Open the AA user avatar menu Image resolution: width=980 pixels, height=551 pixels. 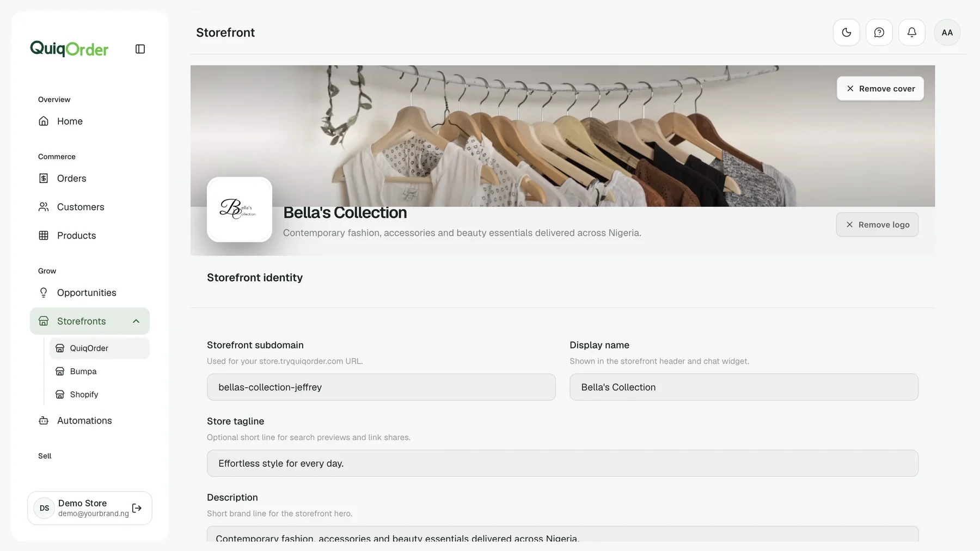click(947, 33)
